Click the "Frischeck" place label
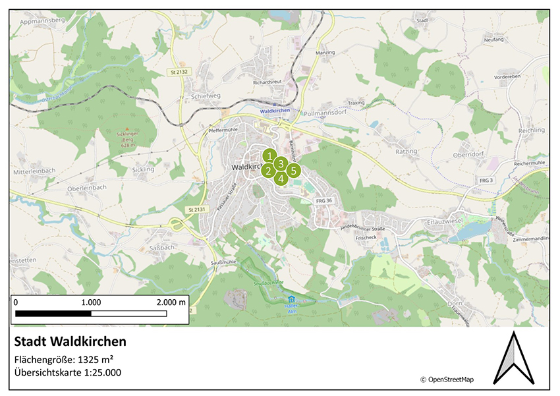 coord(366,237)
